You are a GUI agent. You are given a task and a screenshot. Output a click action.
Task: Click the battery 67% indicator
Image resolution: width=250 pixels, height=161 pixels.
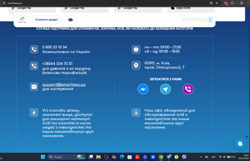point(231,157)
